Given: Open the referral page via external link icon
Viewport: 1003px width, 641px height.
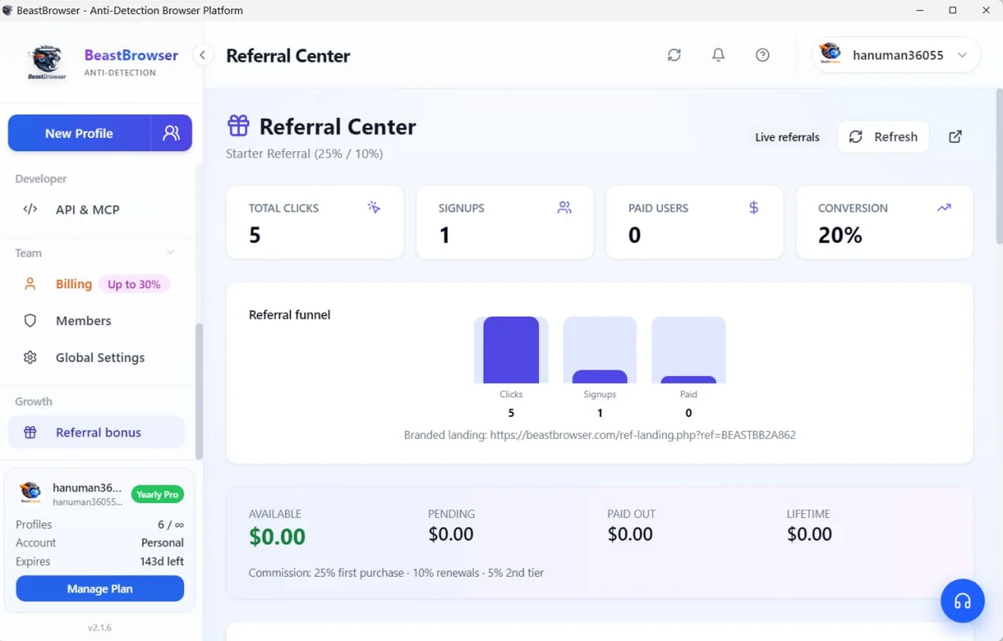Looking at the screenshot, I should pyautogui.click(x=955, y=137).
